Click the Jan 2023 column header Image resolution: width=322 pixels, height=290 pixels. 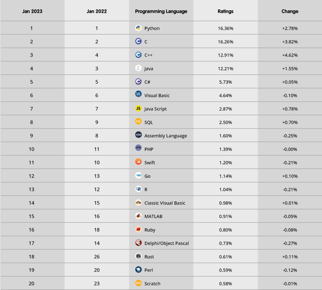(x=31, y=11)
